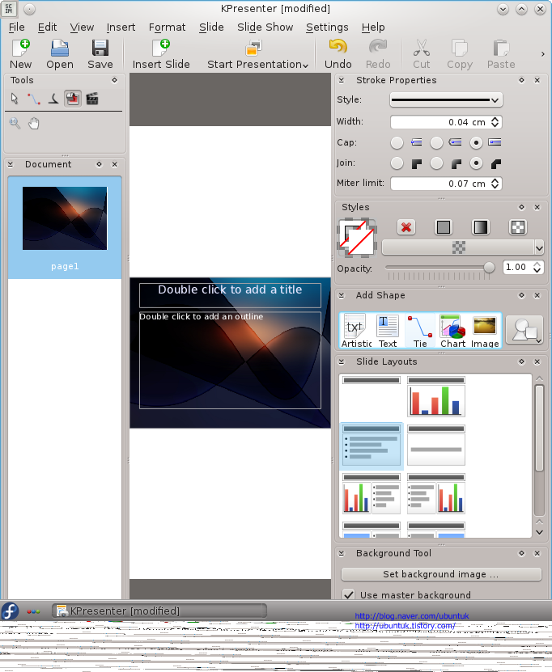The image size is (552, 672).
Task: Open the Fedora application launcher
Action: 10,611
